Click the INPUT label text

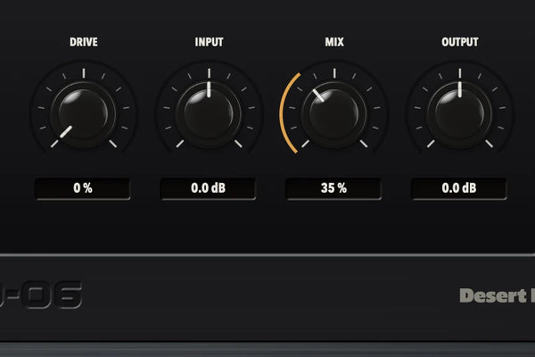(210, 42)
